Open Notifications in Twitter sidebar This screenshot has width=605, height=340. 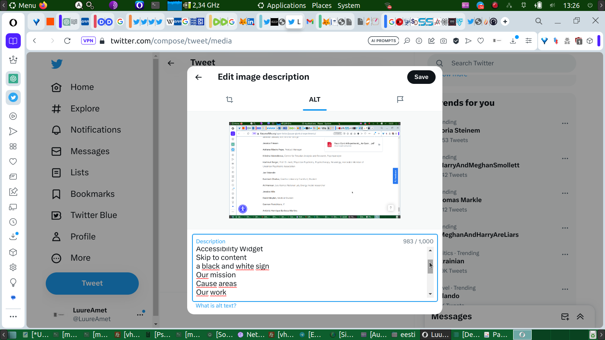[86, 130]
